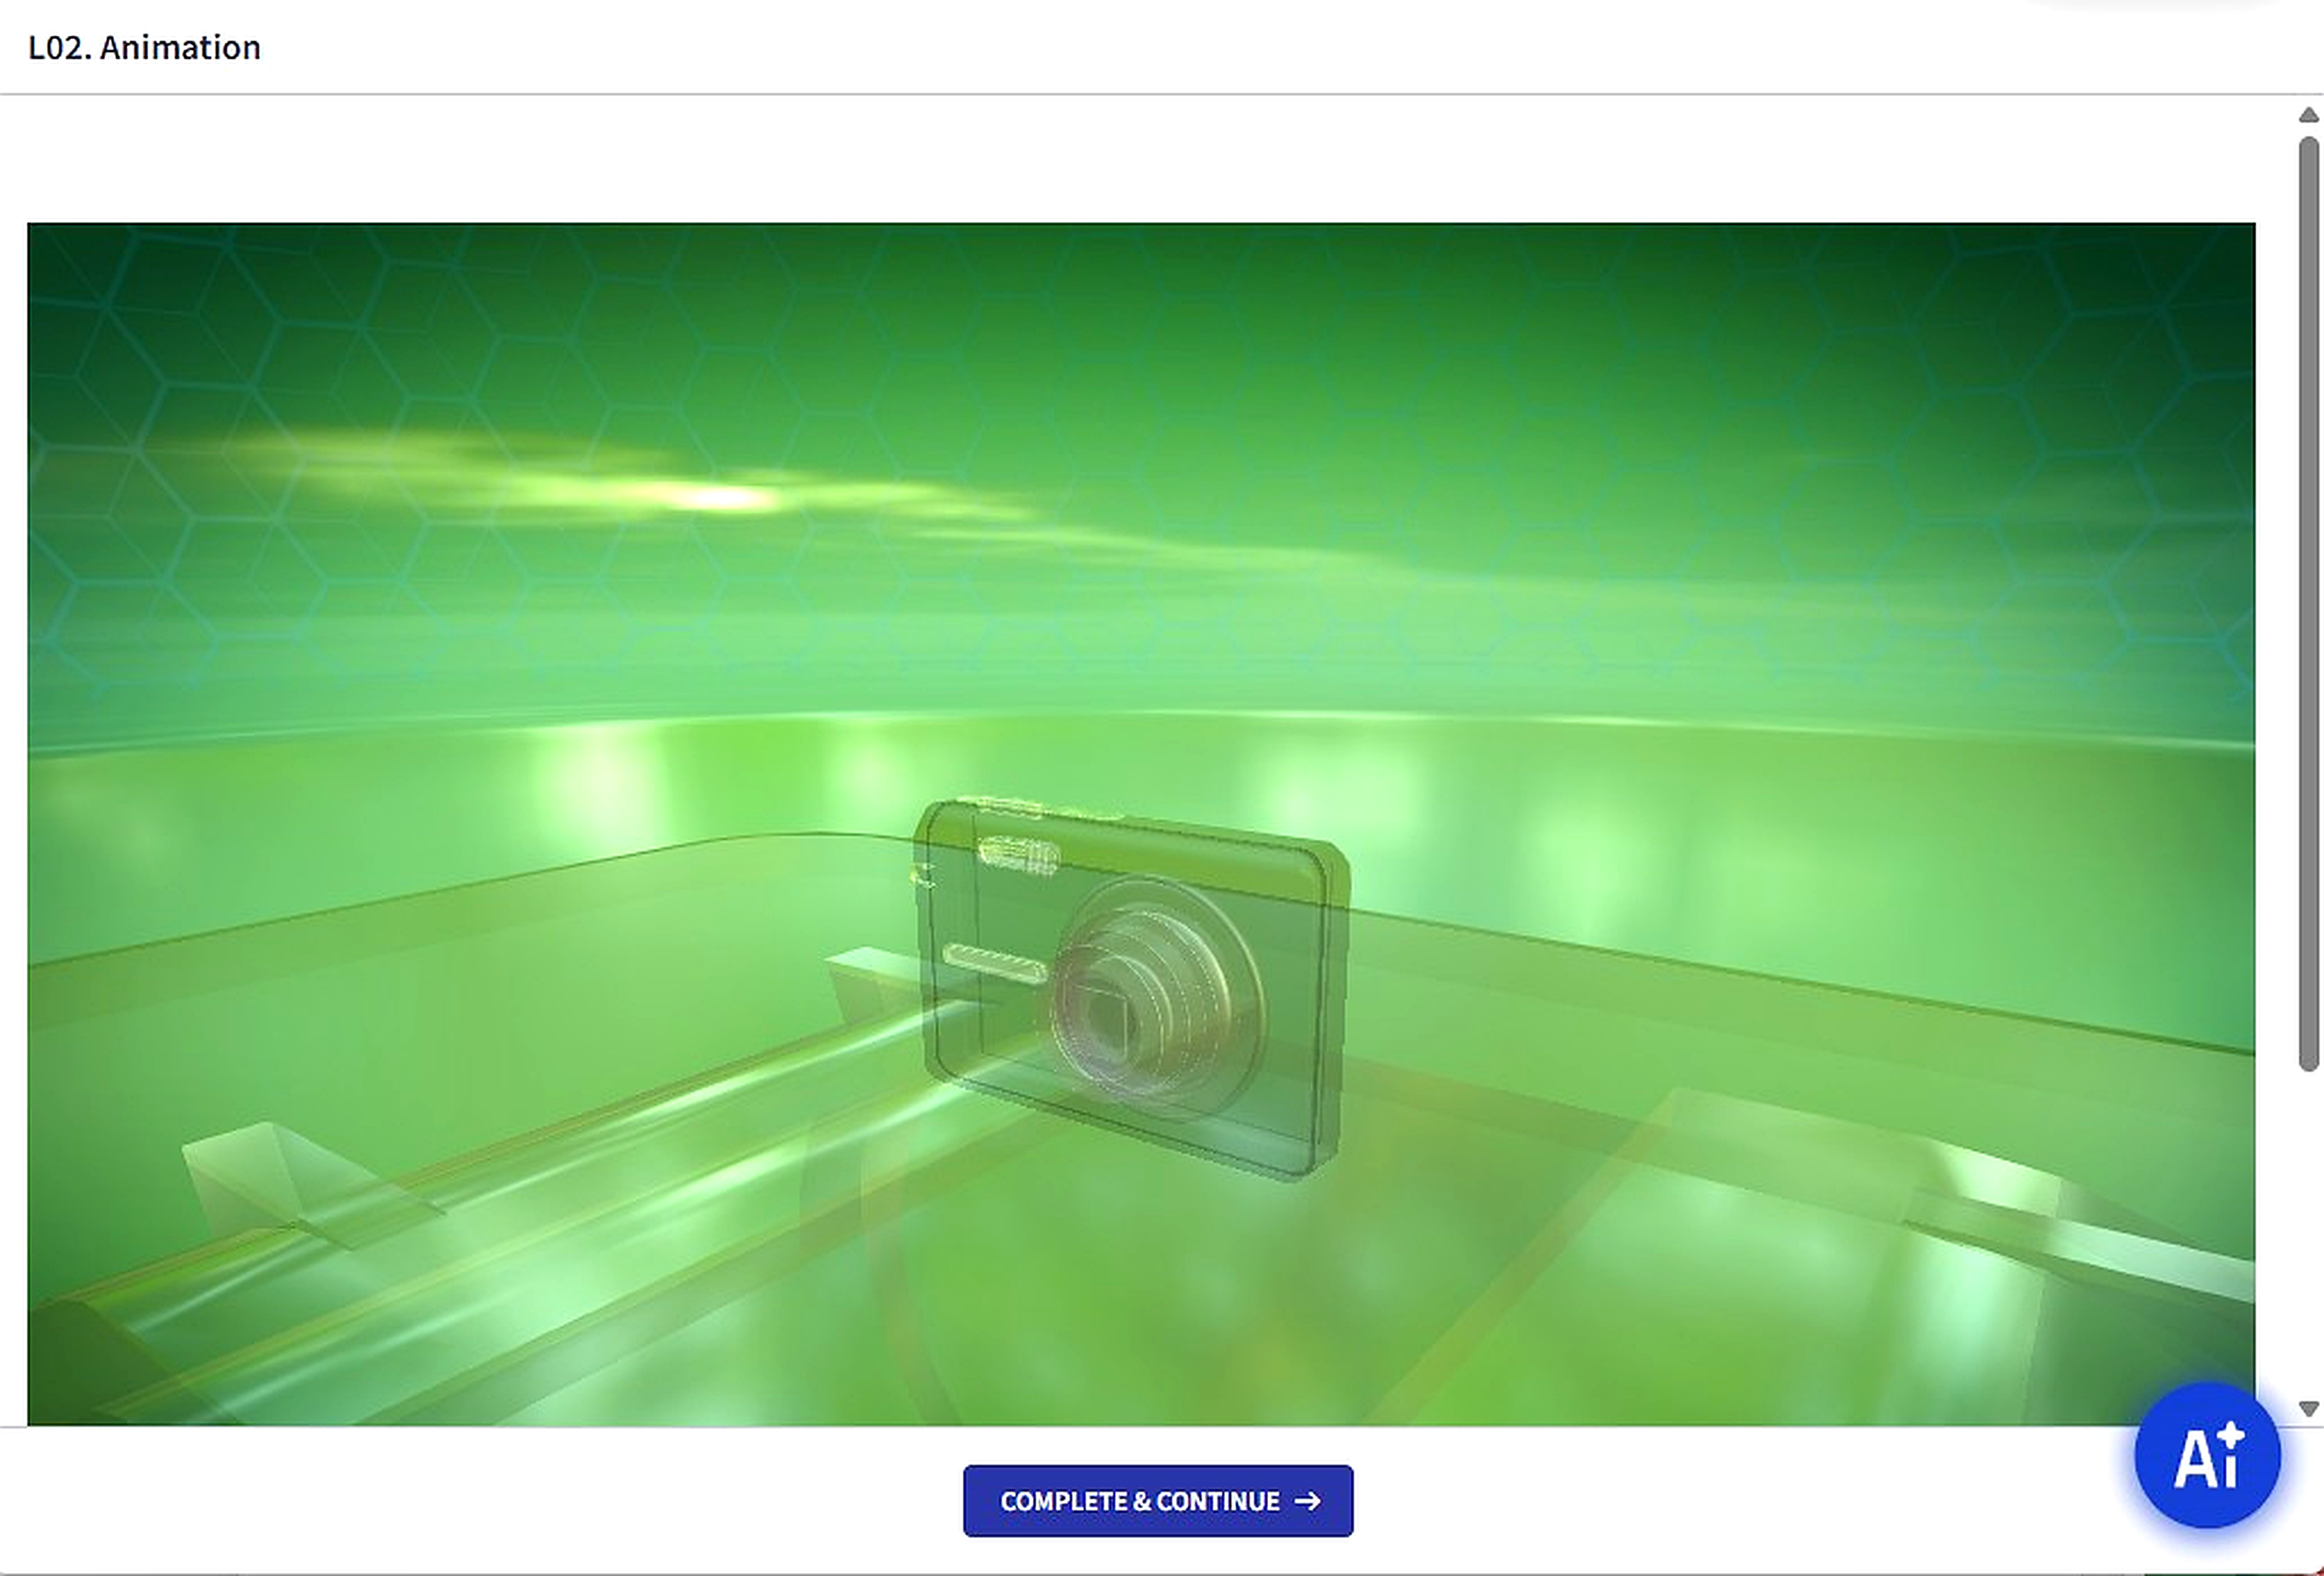This screenshot has height=1576, width=2324.
Task: Click the L02. Animation lesson title
Action: point(144,48)
